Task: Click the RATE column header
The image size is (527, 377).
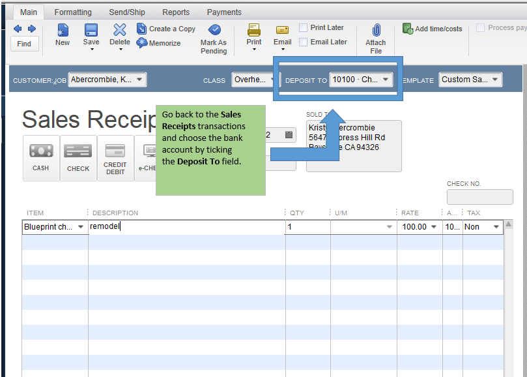Action: click(410, 213)
